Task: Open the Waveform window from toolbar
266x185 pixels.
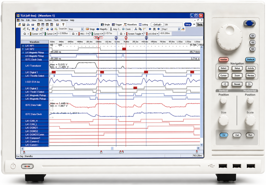Action: (x=130, y=25)
